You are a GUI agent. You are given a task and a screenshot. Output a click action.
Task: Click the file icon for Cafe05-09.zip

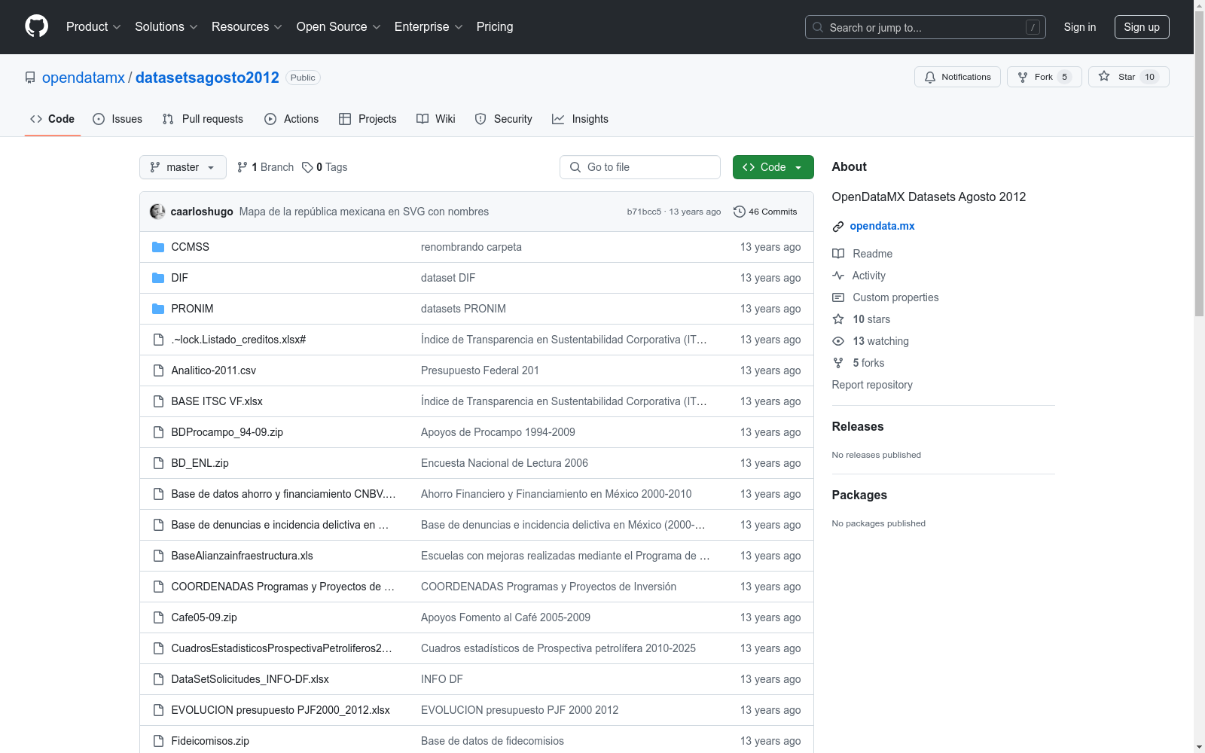tap(158, 617)
